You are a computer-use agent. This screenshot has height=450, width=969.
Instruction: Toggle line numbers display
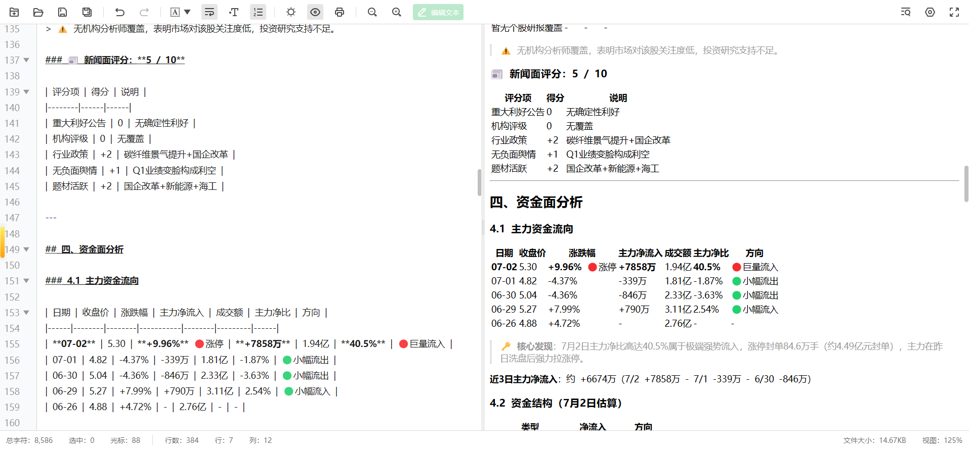[x=258, y=12]
